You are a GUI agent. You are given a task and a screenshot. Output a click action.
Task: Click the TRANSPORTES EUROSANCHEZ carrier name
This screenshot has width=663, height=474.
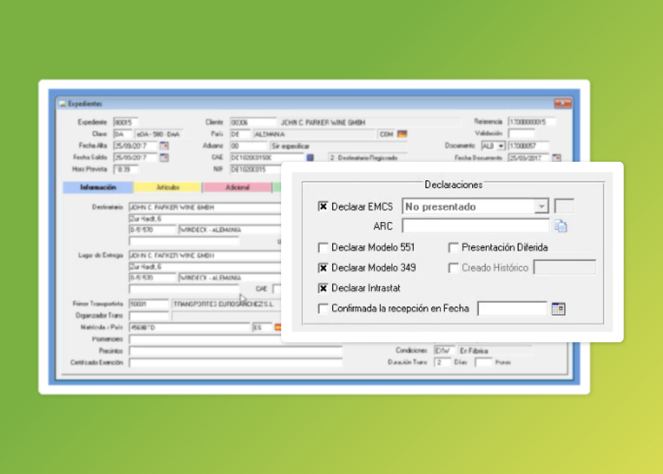223,304
